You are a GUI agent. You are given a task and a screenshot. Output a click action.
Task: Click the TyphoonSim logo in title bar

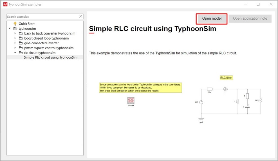(x=5, y=4)
